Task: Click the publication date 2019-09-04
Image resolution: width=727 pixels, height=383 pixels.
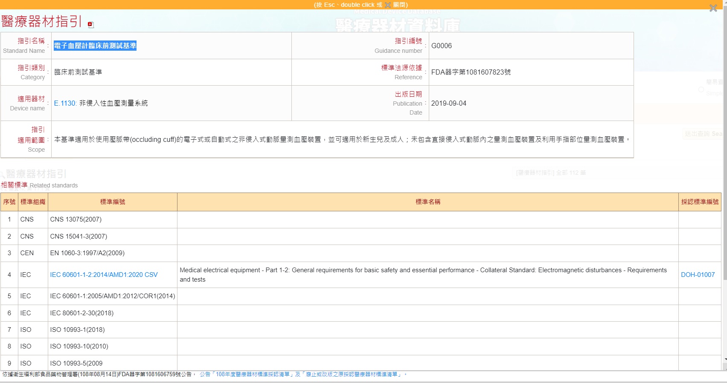Action: coord(448,103)
